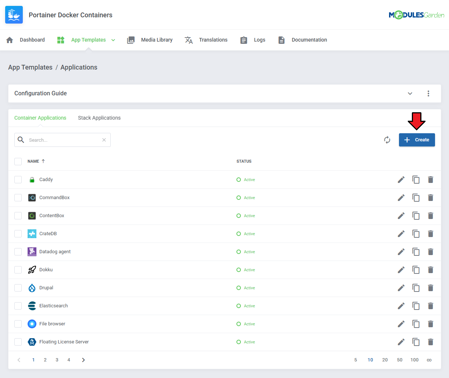Open the App Templates dropdown arrow
This screenshot has height=378, width=449.
click(113, 40)
